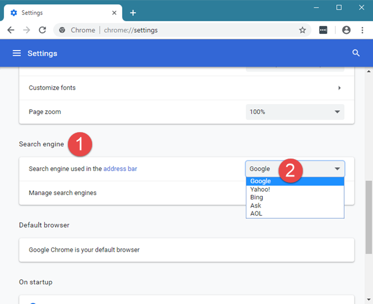
Task: Open Manage search engines row
Action: click(x=186, y=193)
